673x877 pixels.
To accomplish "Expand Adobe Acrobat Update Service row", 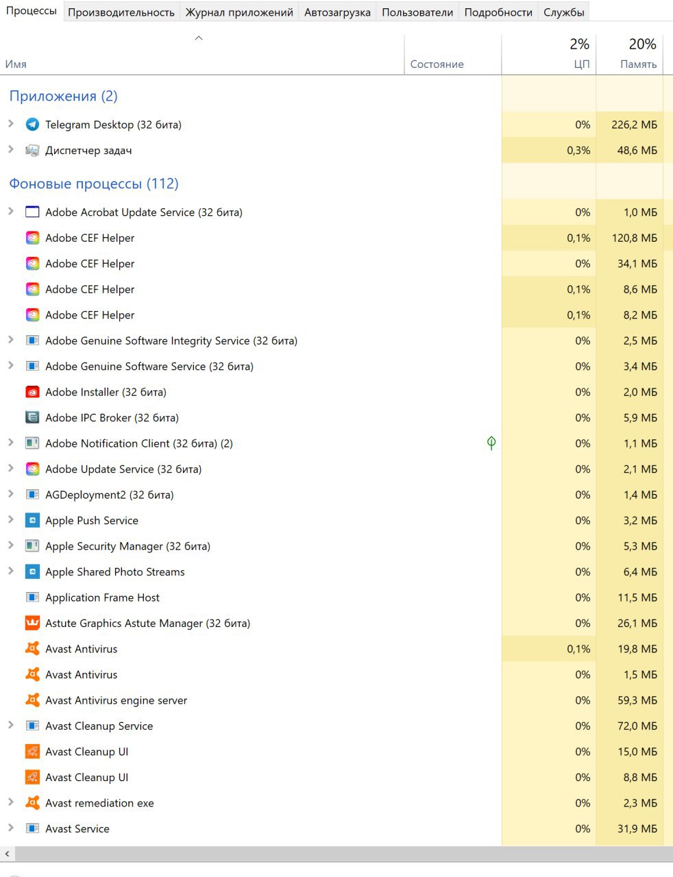I will 10,211.
